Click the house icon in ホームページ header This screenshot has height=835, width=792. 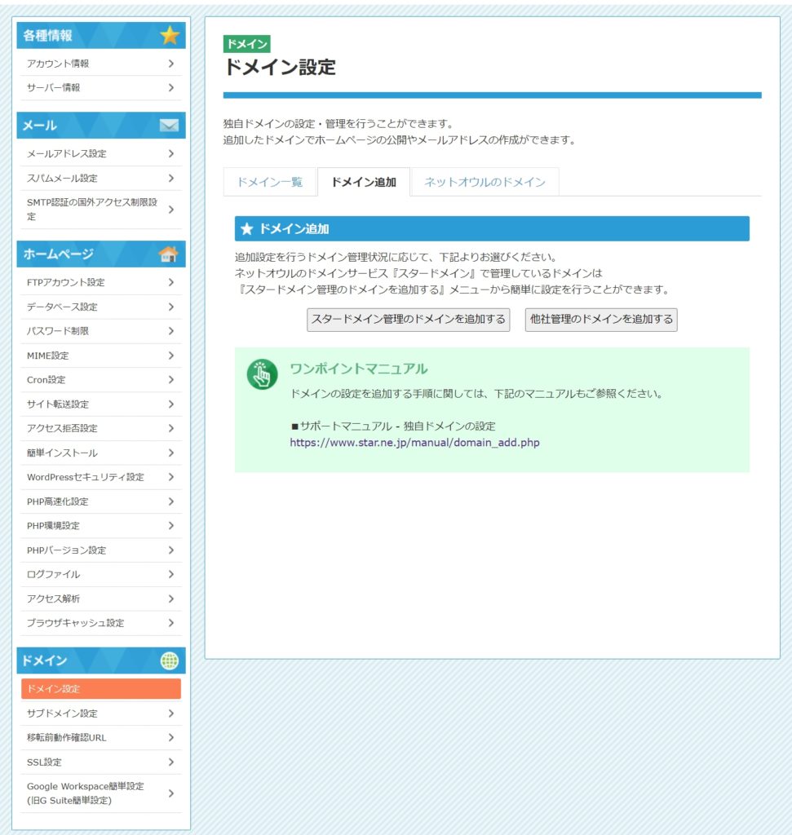169,254
